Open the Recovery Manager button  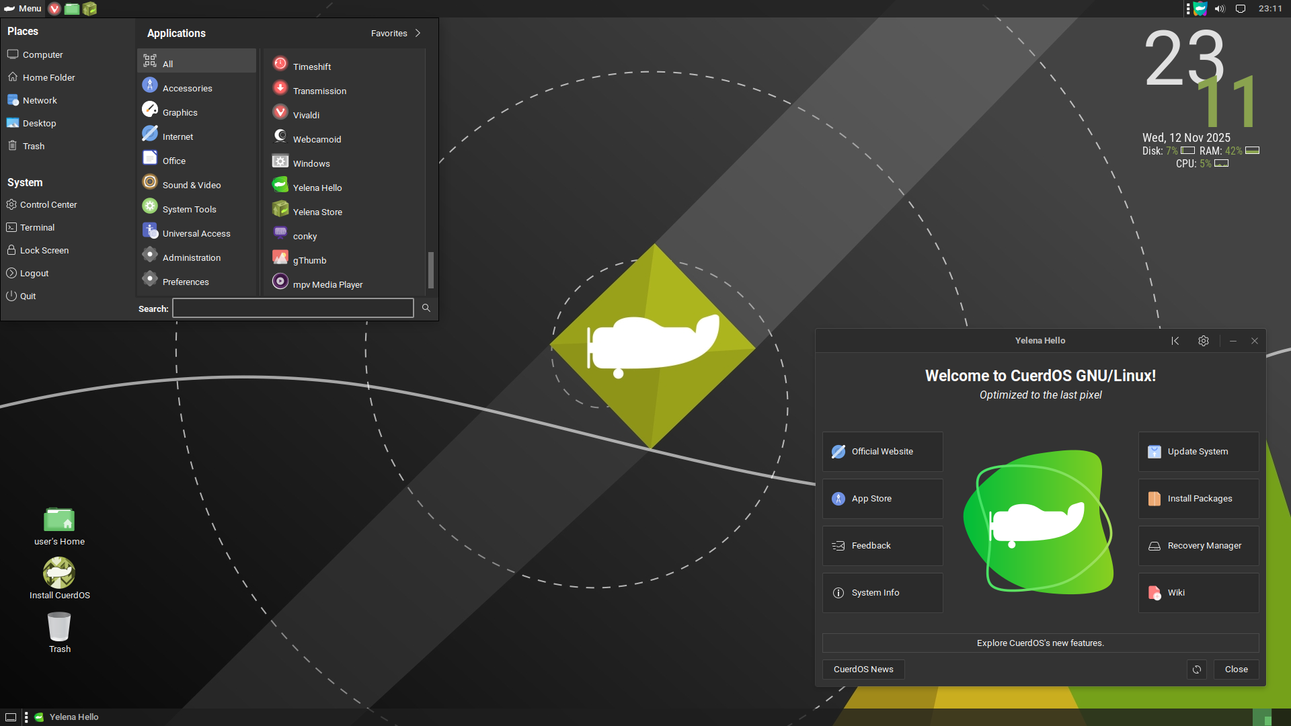1198,546
